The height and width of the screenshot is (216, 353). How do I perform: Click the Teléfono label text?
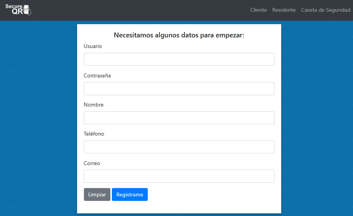tap(94, 134)
